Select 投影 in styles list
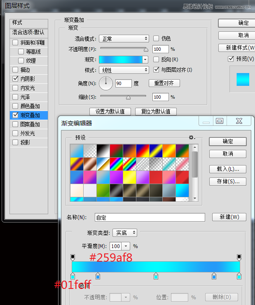255x305 pixels. coord(28,142)
